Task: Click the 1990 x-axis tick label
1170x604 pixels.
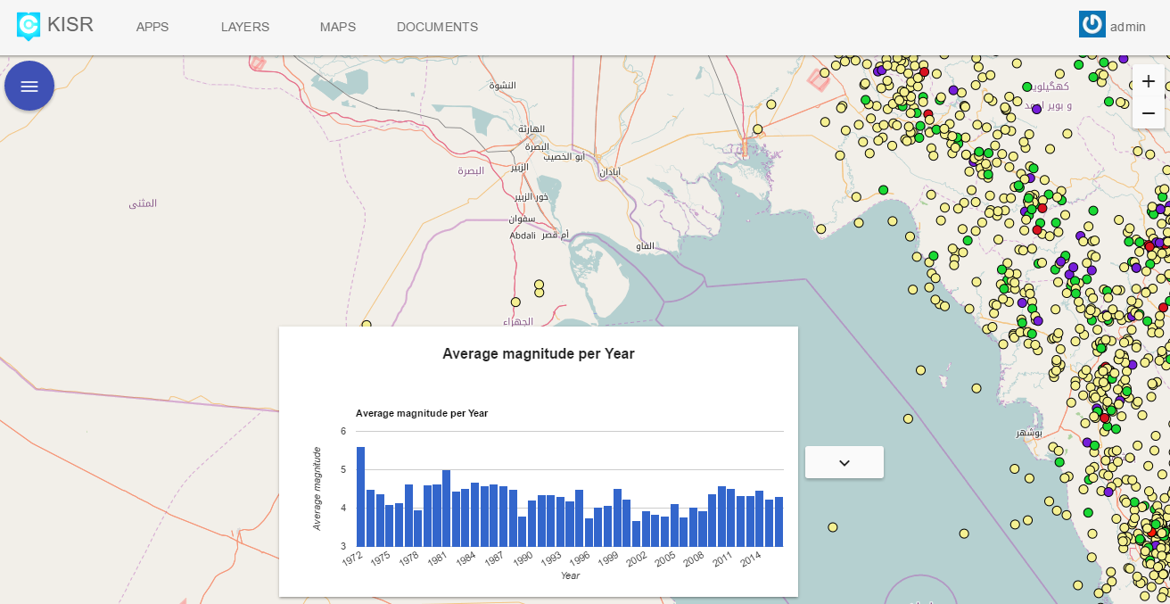Action: click(x=522, y=560)
